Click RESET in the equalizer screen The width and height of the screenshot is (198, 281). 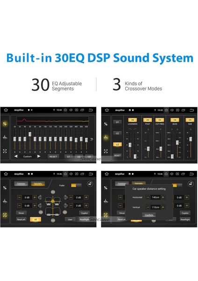point(53,156)
